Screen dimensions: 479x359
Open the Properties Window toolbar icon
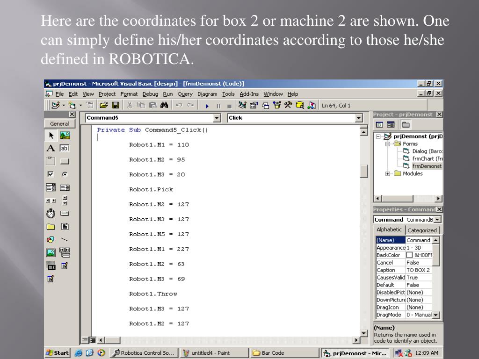254,105
